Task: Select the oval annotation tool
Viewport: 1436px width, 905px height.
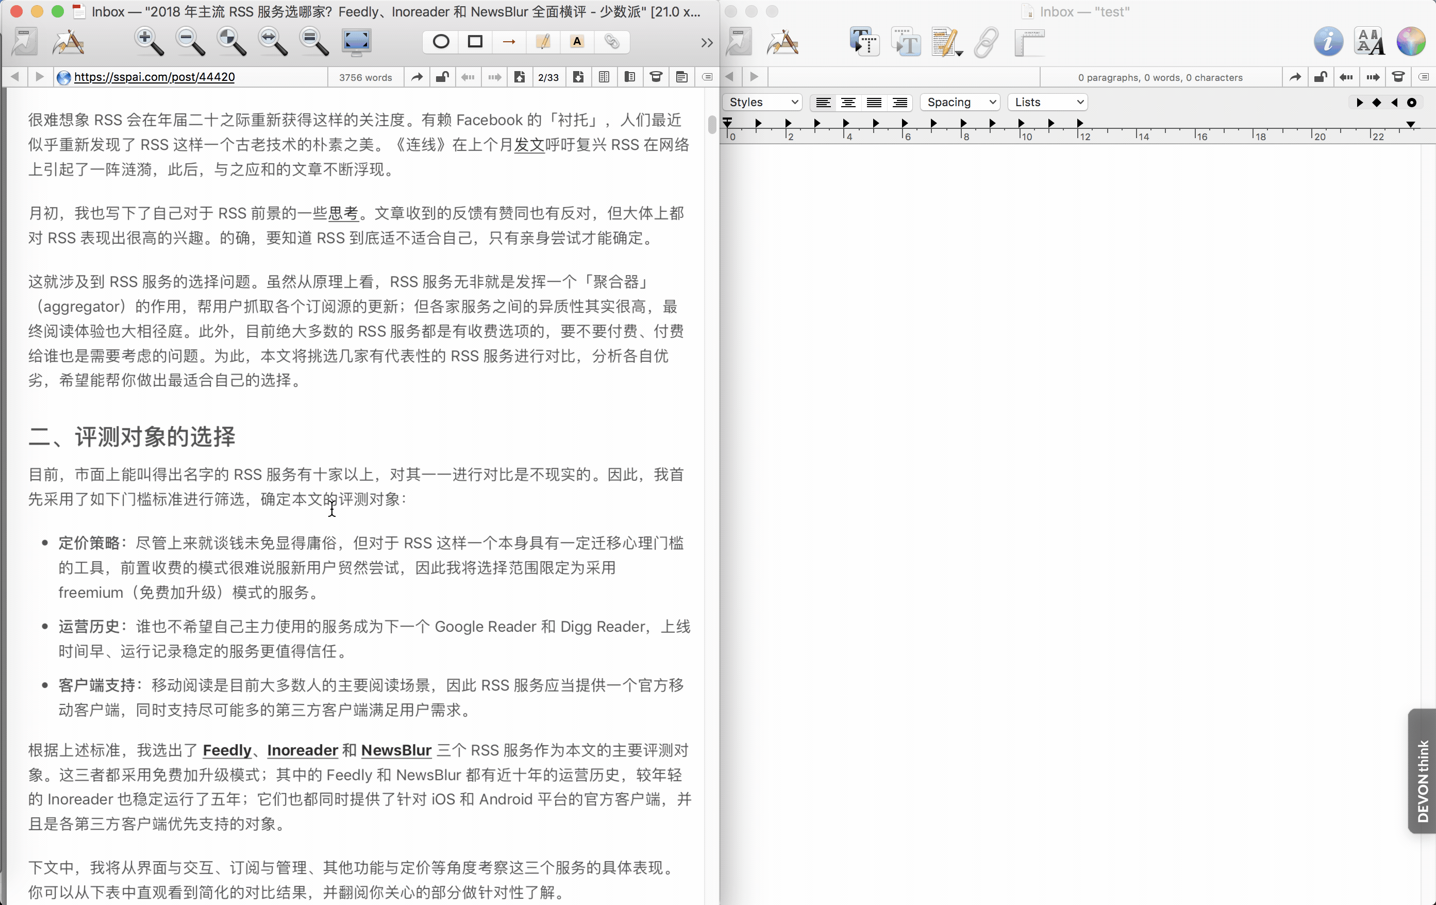Action: click(441, 42)
